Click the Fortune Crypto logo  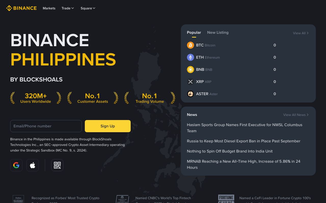pyautogui.click(x=226, y=199)
